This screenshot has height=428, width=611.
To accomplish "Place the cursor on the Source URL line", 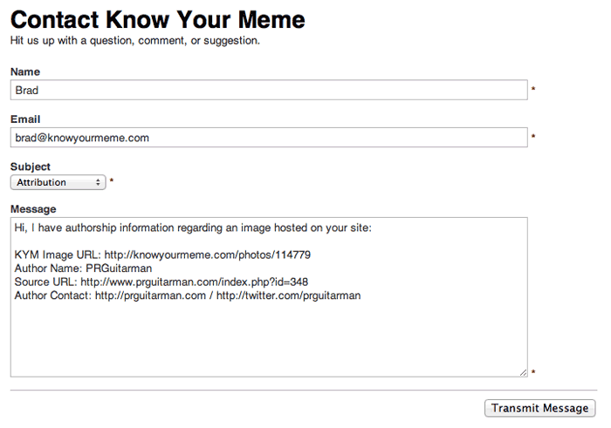I will (x=161, y=282).
